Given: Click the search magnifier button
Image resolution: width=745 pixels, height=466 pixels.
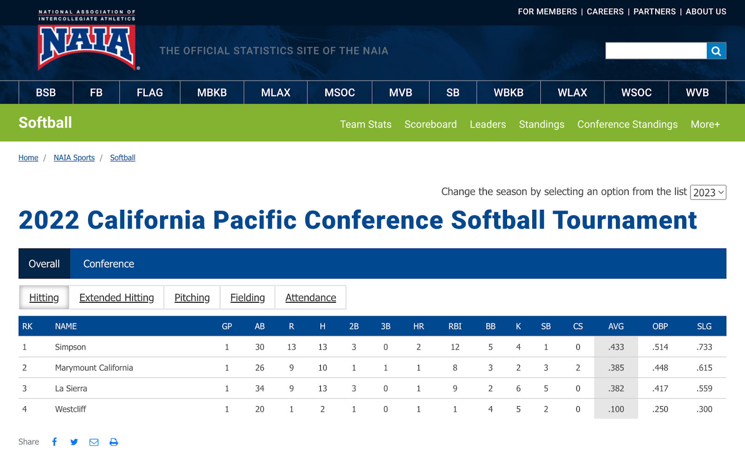Looking at the screenshot, I should click(x=716, y=51).
